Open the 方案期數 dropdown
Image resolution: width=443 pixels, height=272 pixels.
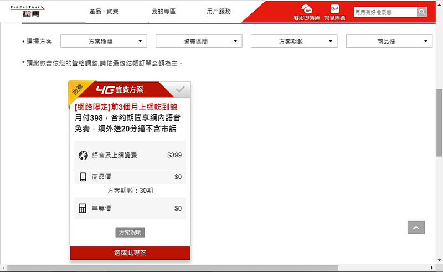[x=294, y=41]
